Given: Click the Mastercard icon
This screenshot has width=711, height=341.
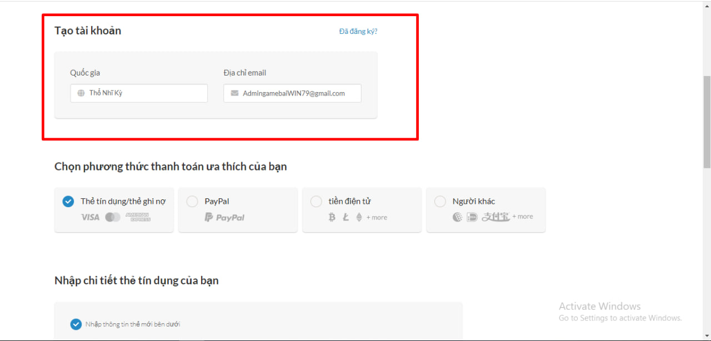Looking at the screenshot, I should [113, 217].
